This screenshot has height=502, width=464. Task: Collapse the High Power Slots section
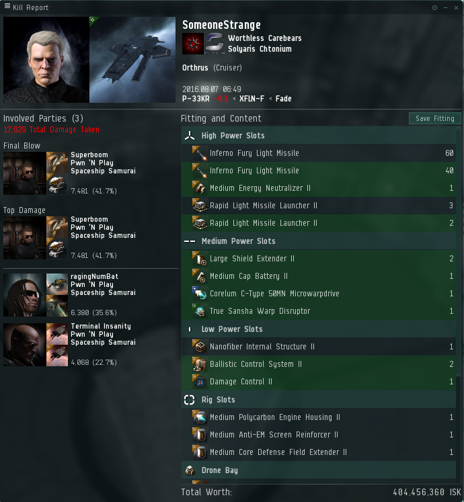[319, 136]
